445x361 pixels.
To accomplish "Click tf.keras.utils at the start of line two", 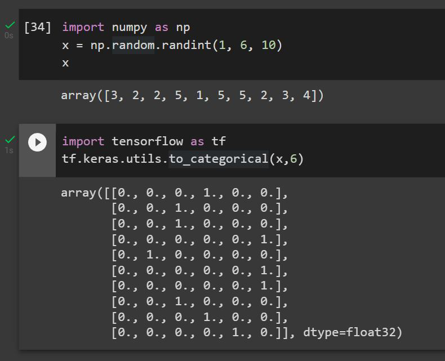I will (x=113, y=159).
